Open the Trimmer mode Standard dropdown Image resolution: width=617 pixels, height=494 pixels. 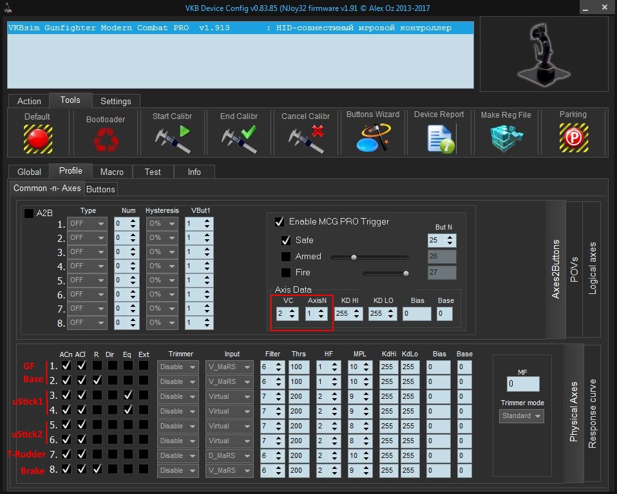pyautogui.click(x=521, y=416)
